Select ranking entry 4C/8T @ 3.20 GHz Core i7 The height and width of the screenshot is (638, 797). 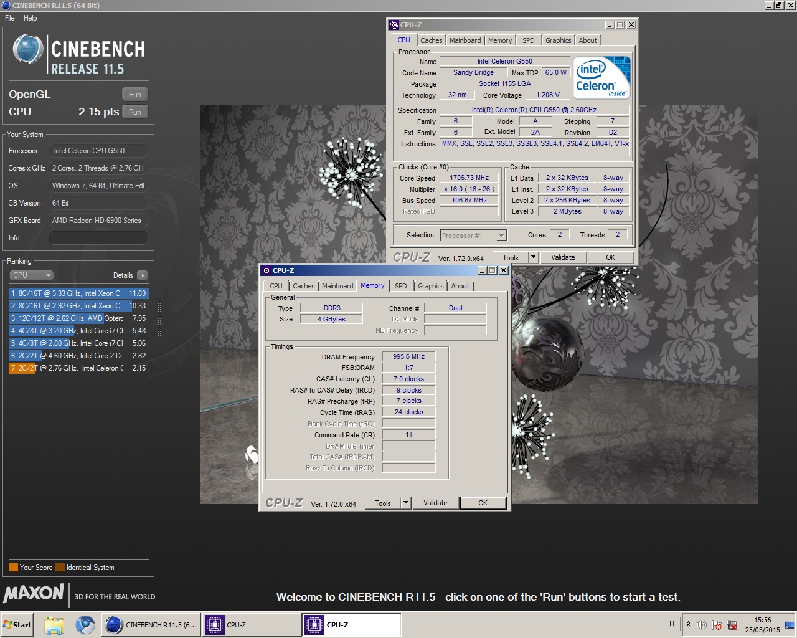click(x=78, y=331)
